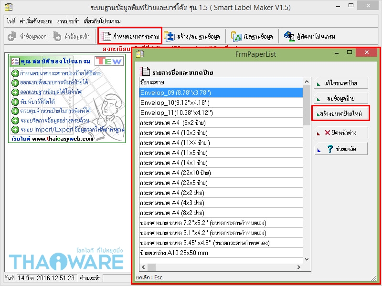Select Envelop_10(9.12"x4.18") row

click(221, 102)
